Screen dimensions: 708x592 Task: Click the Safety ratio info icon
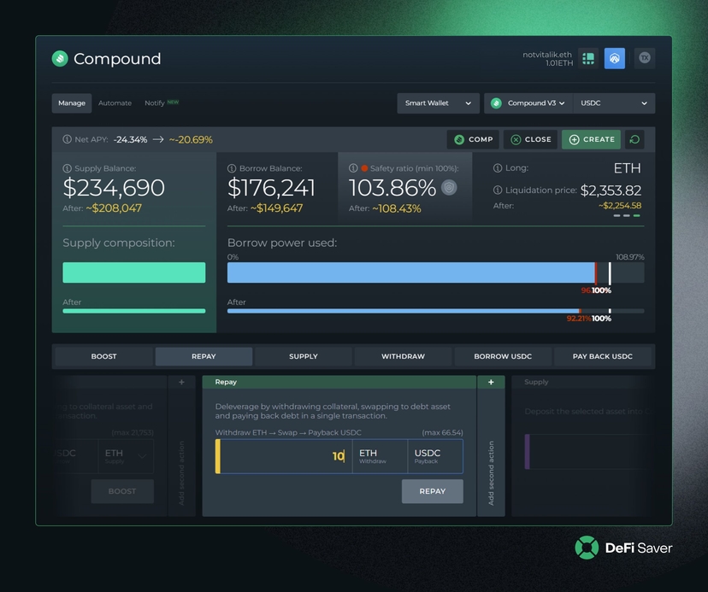tap(353, 167)
